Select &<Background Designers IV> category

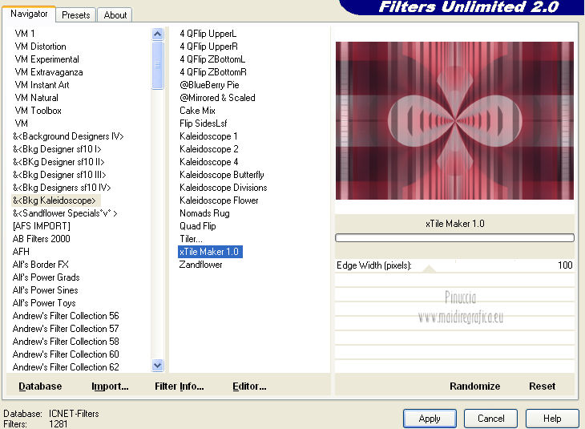click(x=68, y=136)
